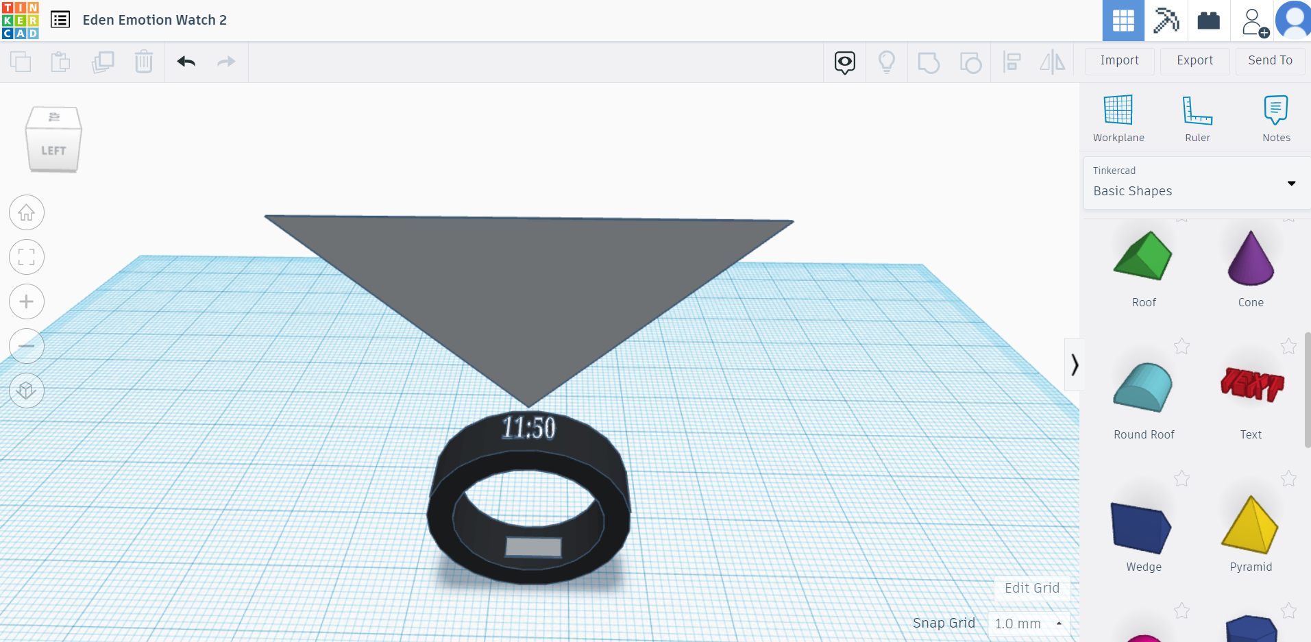The width and height of the screenshot is (1311, 642).
Task: Click the Mirror tool icon
Action: (1053, 62)
